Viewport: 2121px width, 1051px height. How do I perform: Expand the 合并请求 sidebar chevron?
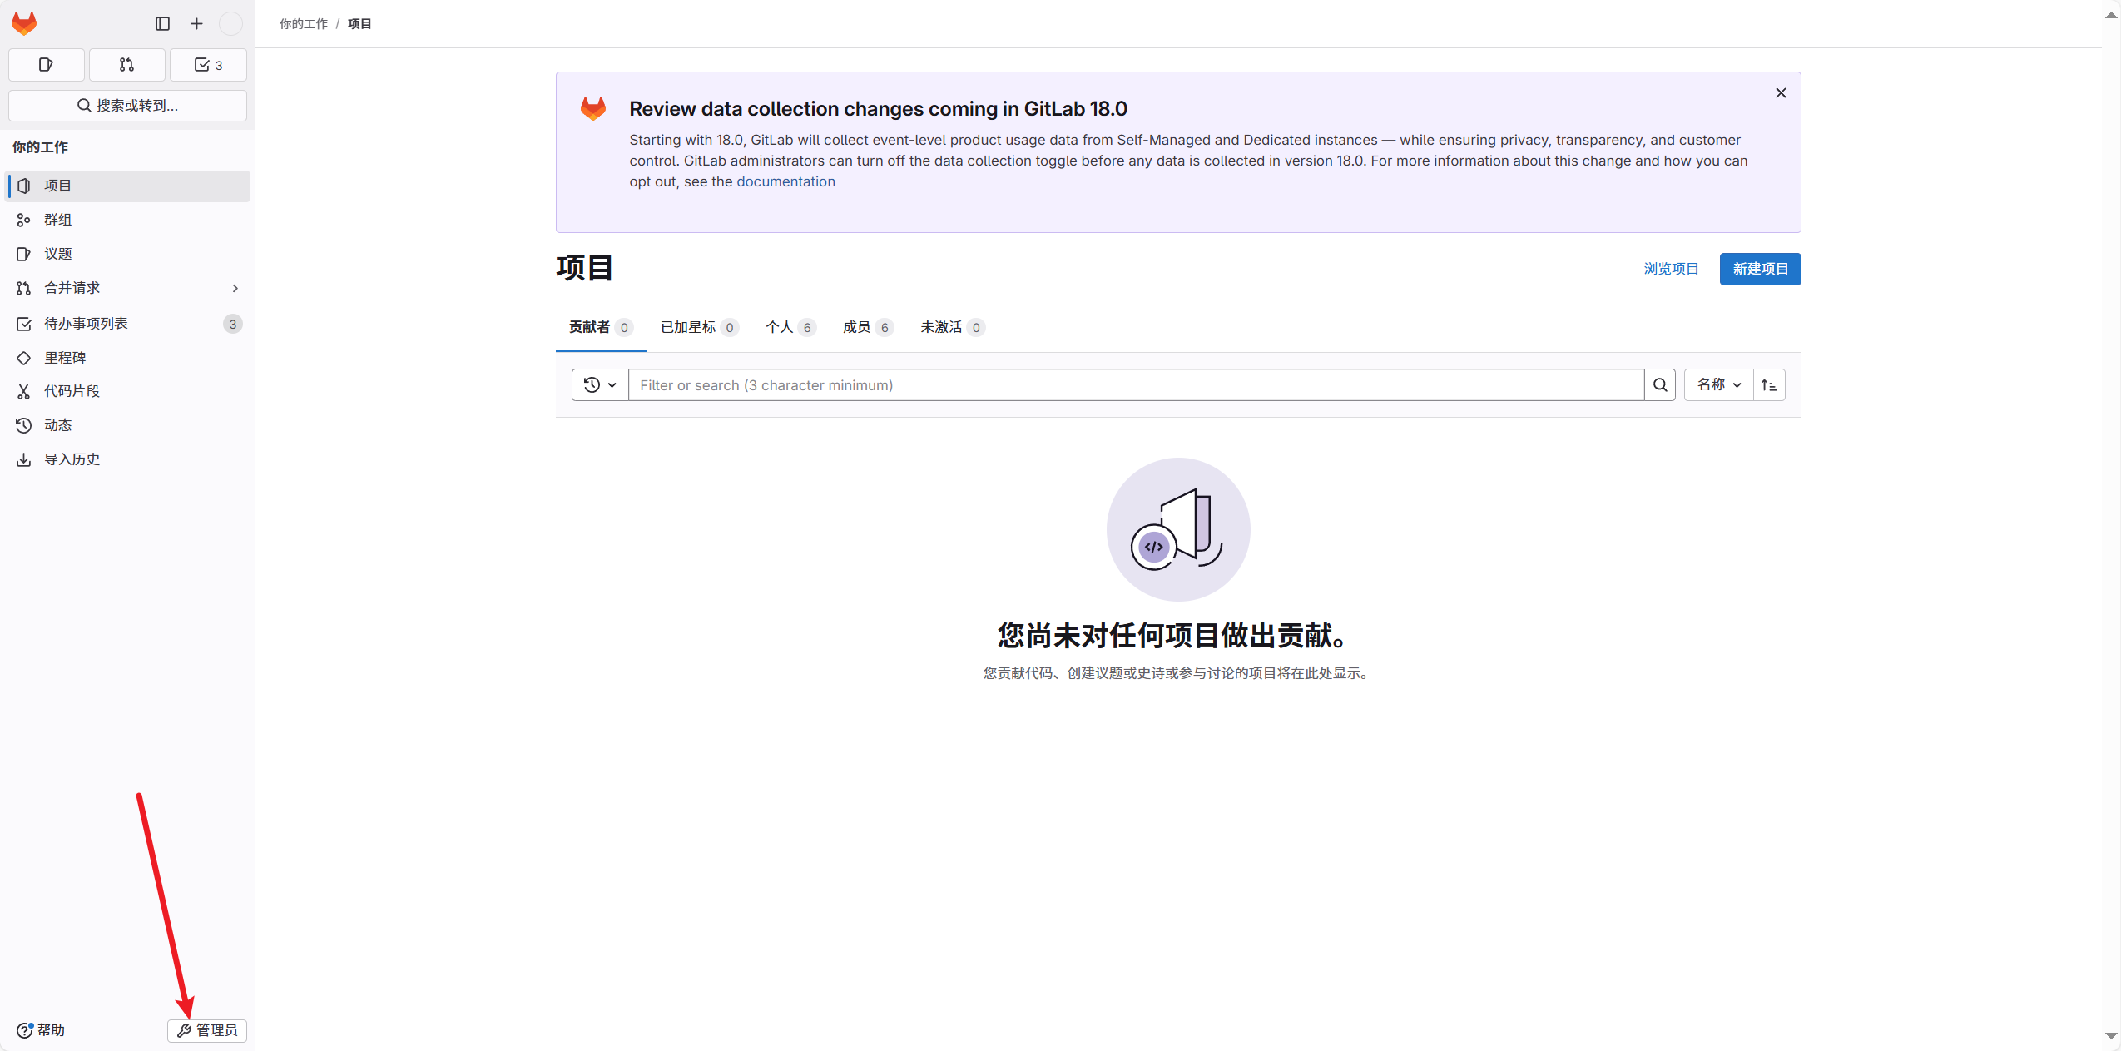click(x=235, y=288)
